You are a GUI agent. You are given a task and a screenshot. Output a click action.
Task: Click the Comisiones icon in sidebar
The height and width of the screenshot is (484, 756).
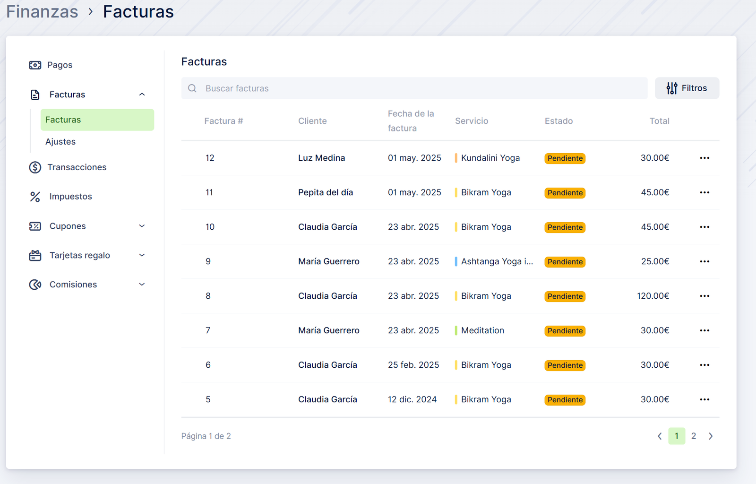35,285
